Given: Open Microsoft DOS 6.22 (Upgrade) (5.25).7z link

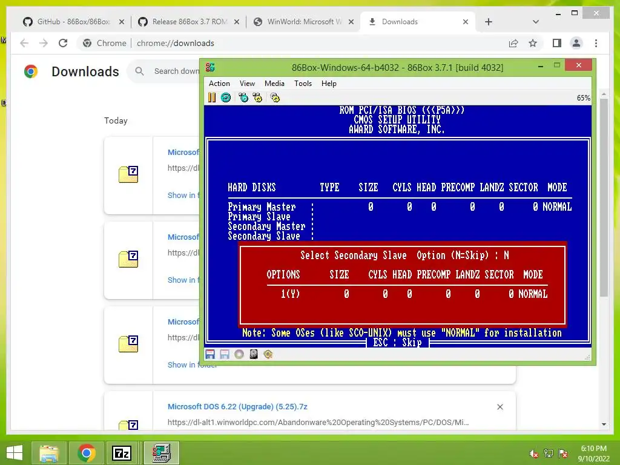Looking at the screenshot, I should click(237, 406).
